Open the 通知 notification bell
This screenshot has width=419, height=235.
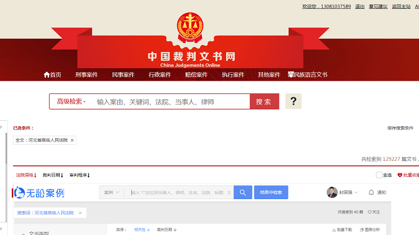point(371,193)
